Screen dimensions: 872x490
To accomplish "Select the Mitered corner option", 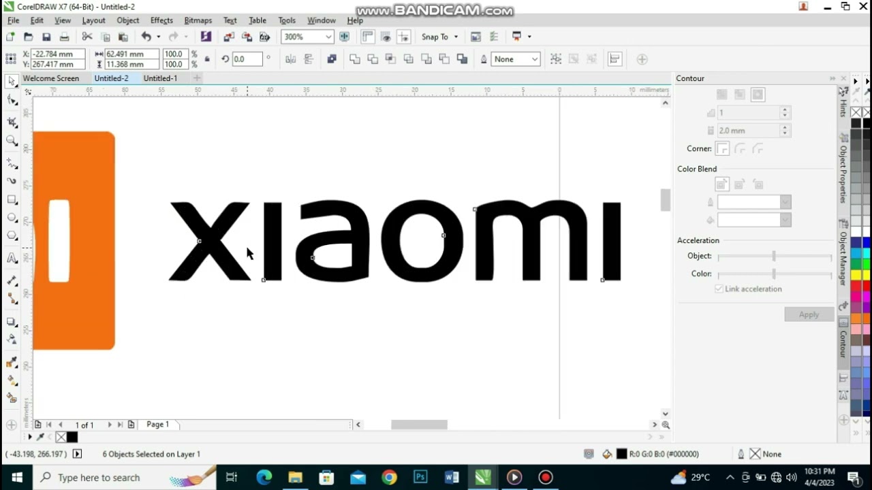I will click(723, 149).
